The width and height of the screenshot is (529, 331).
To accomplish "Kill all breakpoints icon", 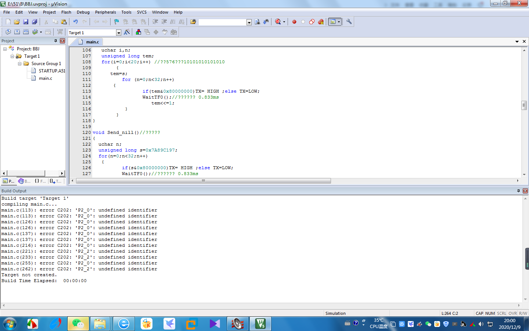I will coord(321,22).
